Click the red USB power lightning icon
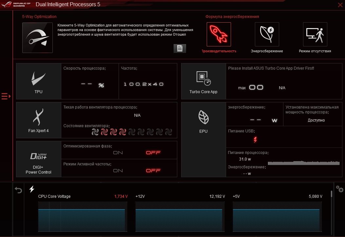This screenshot has width=345, height=237. coord(255,140)
